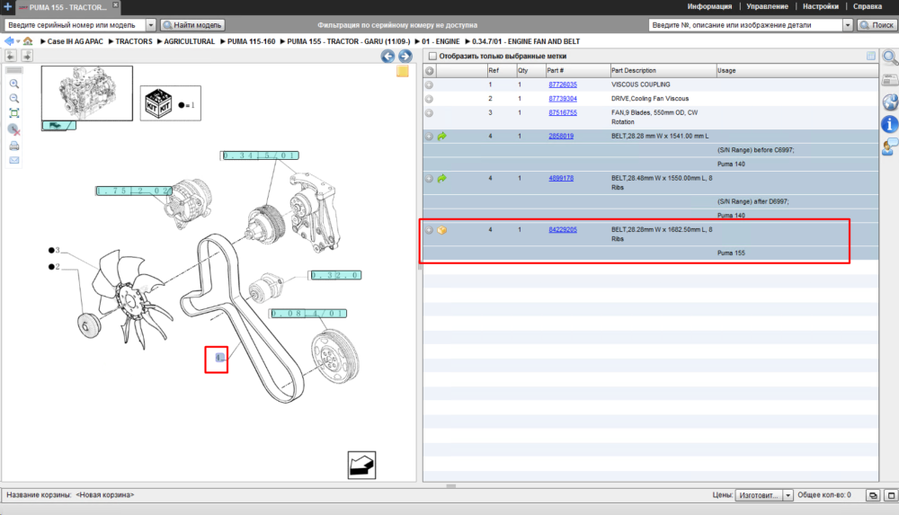
Task: Open part search field dropdown arrow
Action: 848,25
